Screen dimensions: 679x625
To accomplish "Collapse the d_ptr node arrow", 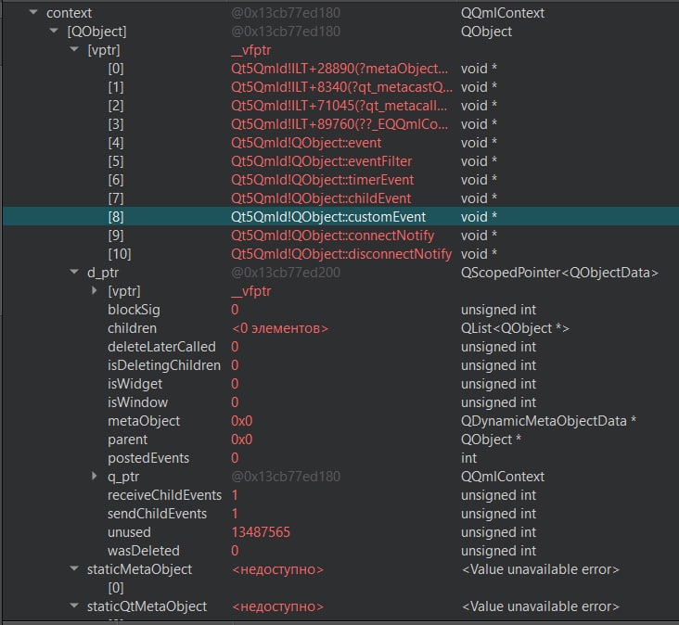I will click(74, 272).
